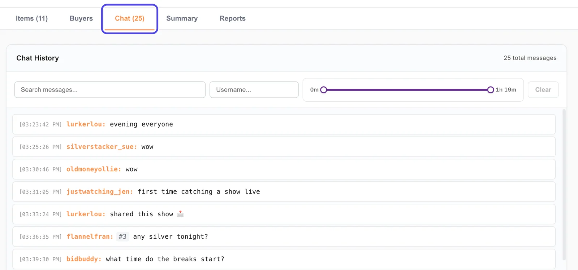Click message 'any silver tonight?'
This screenshot has height=270, width=578.
[171, 236]
